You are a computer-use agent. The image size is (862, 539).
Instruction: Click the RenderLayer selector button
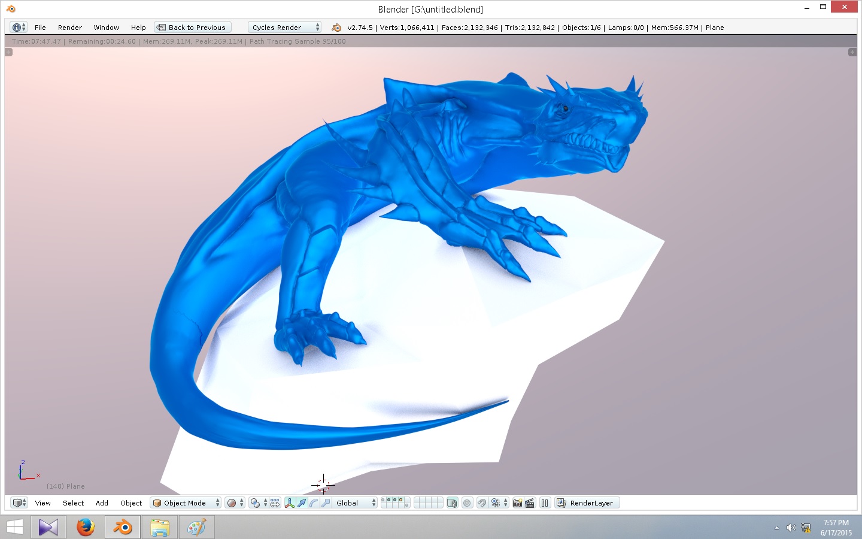point(587,503)
